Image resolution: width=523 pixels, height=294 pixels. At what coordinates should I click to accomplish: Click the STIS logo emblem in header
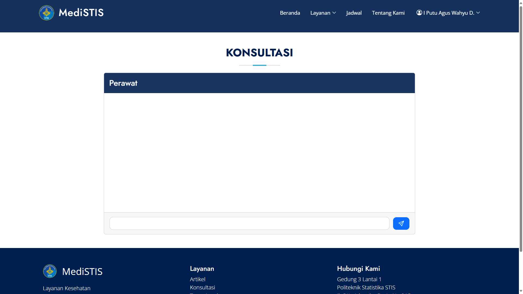point(47,13)
